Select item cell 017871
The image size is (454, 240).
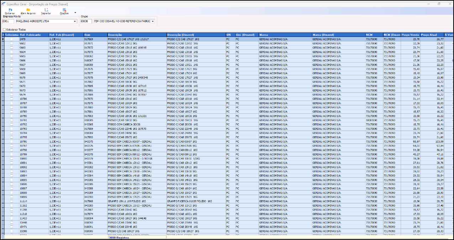click(x=95, y=43)
